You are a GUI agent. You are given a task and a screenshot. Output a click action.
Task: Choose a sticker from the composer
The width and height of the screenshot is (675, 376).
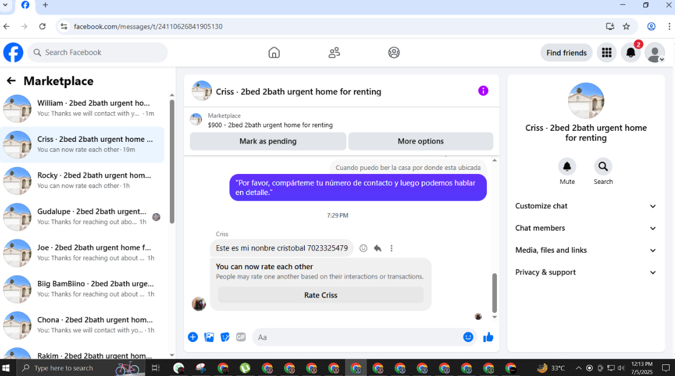coord(225,337)
